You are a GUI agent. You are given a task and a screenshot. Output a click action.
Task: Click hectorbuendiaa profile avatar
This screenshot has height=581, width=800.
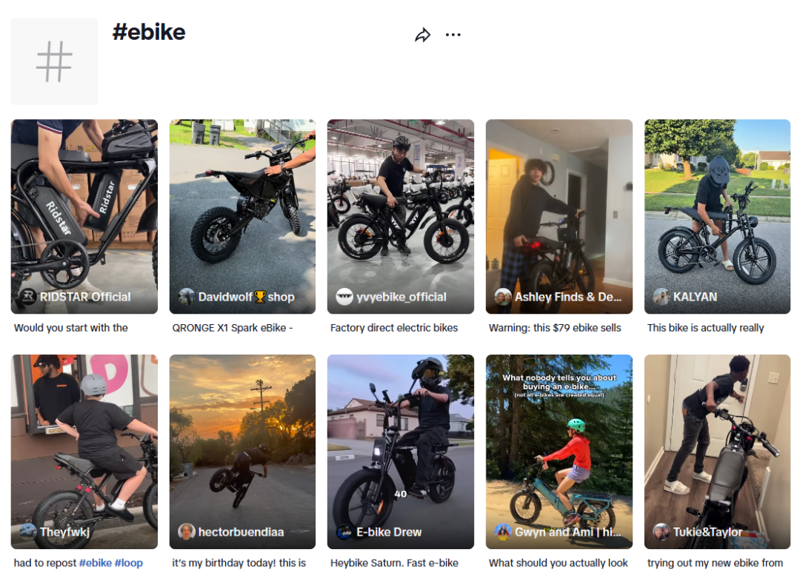coord(186,531)
